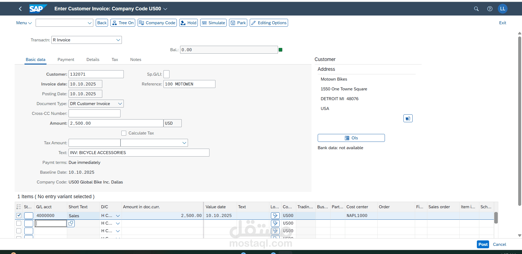Click the items table vertical scrollbar thumb
Screen dimensions: 522x254
pos(496,218)
